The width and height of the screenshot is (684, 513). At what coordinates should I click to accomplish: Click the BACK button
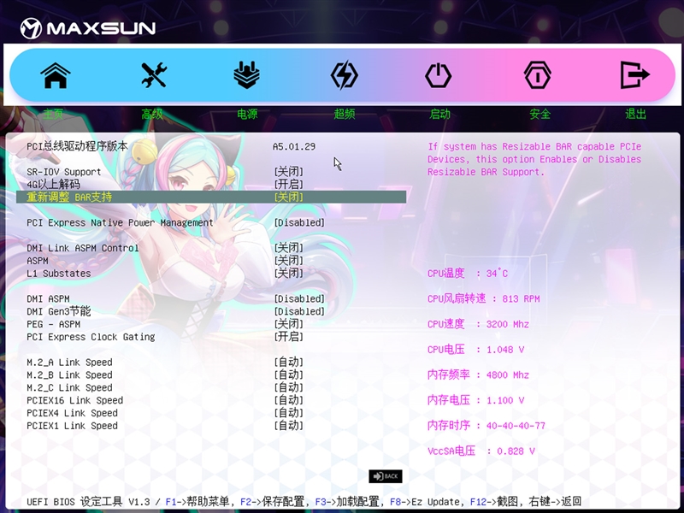click(x=386, y=476)
